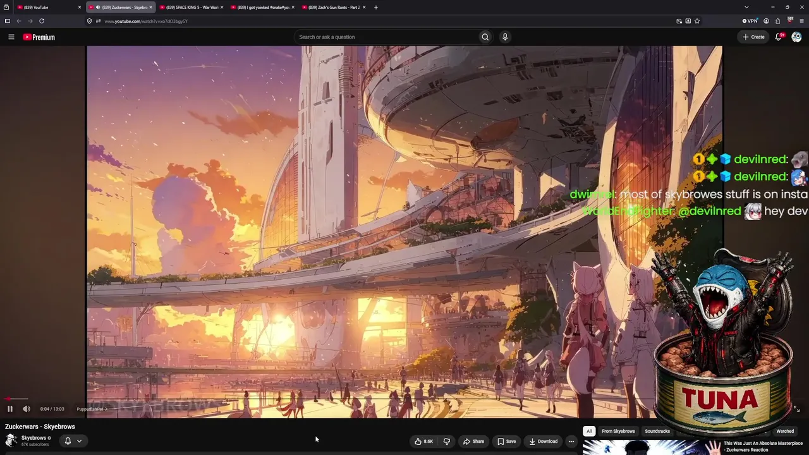The height and width of the screenshot is (455, 809).
Task: Like the video with 8.6K likes
Action: click(423, 441)
